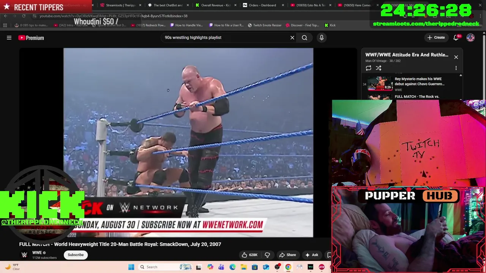Open '(1837) Redneck Pow...' bookmark
The image size is (486, 273).
tap(148, 25)
